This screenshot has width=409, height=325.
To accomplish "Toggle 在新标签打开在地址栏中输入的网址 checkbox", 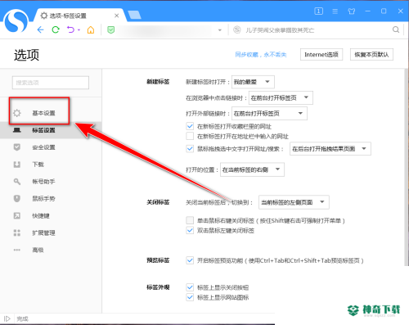I will [190, 136].
